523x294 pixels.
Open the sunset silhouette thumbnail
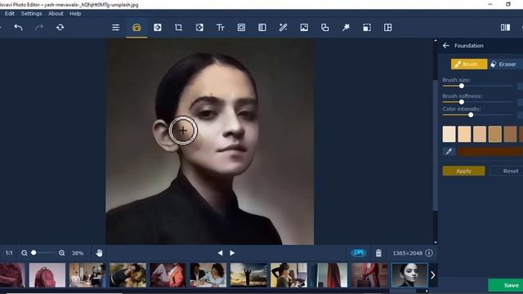click(248, 275)
